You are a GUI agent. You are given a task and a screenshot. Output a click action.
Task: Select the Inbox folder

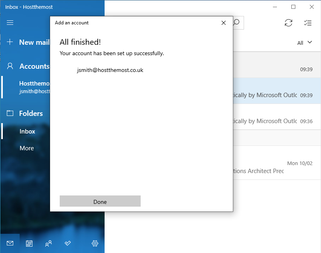(x=27, y=131)
